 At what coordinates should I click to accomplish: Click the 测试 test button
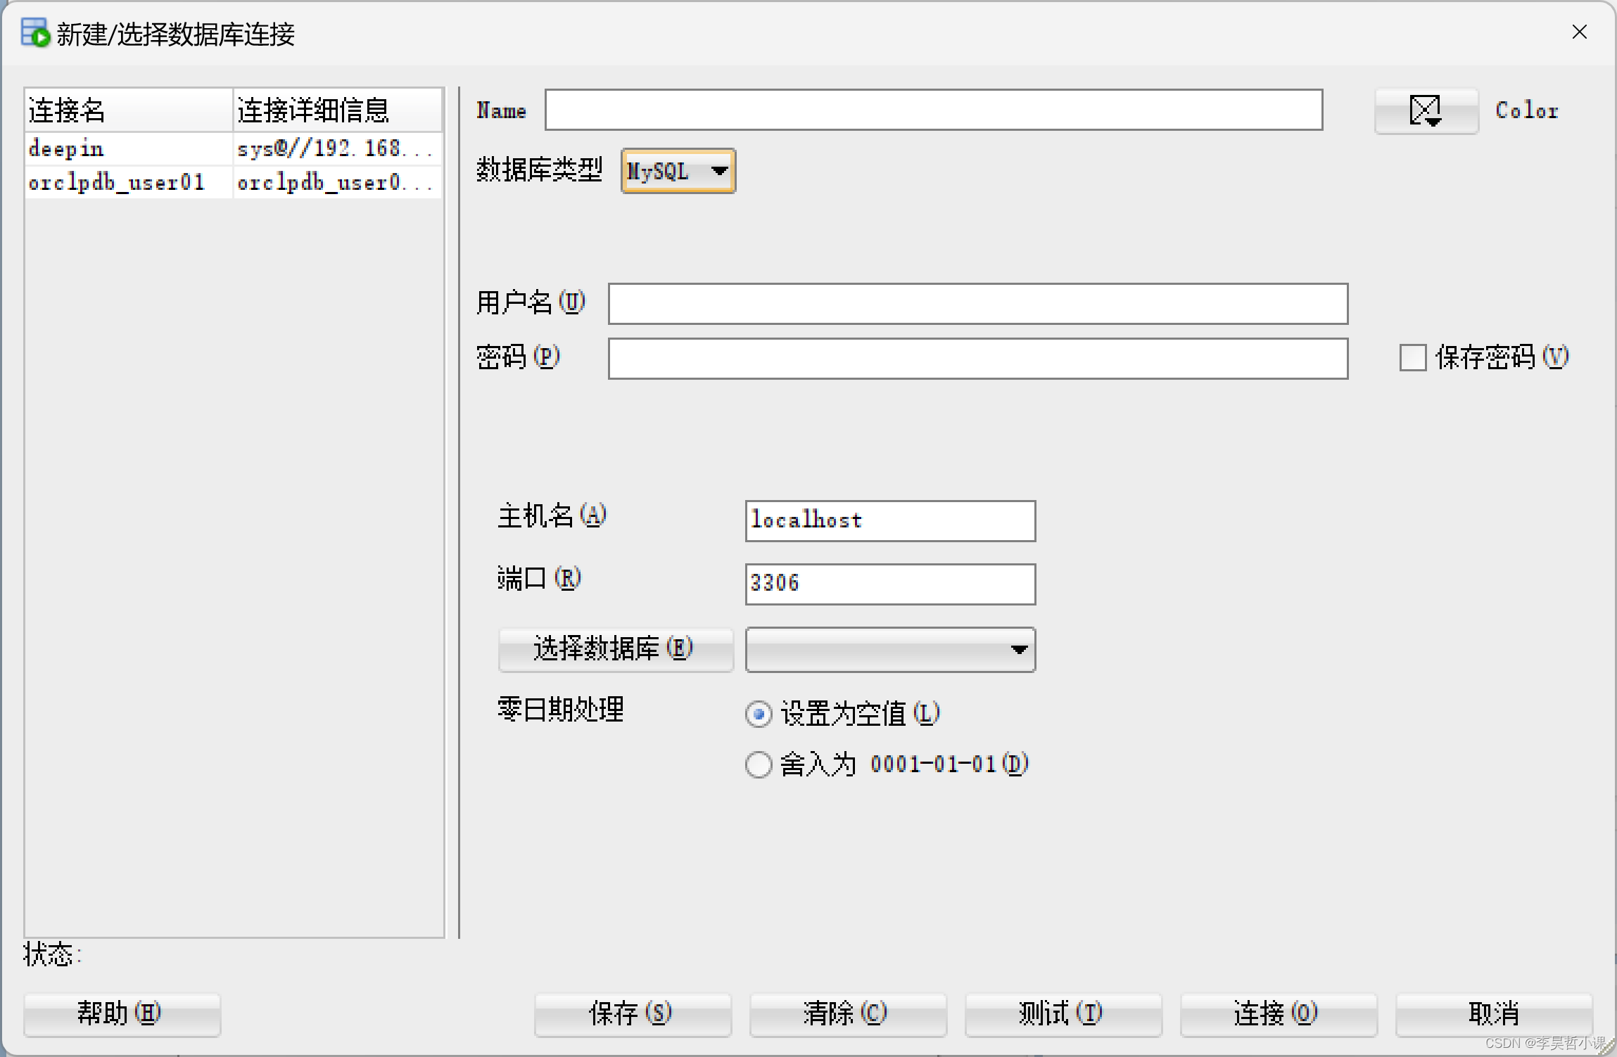click(1063, 1014)
